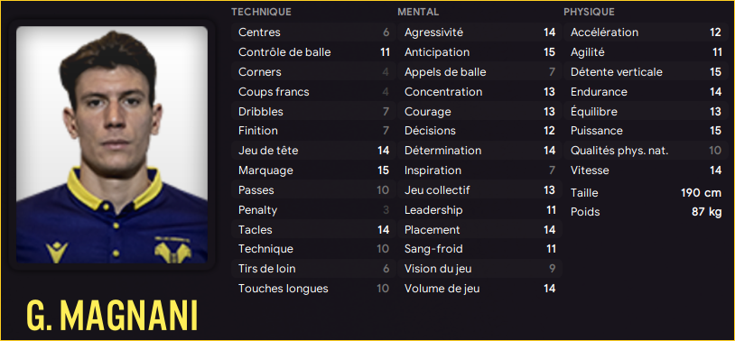The image size is (735, 341).
Task: Click the Détente verticale attribute row
Action: pos(646,72)
